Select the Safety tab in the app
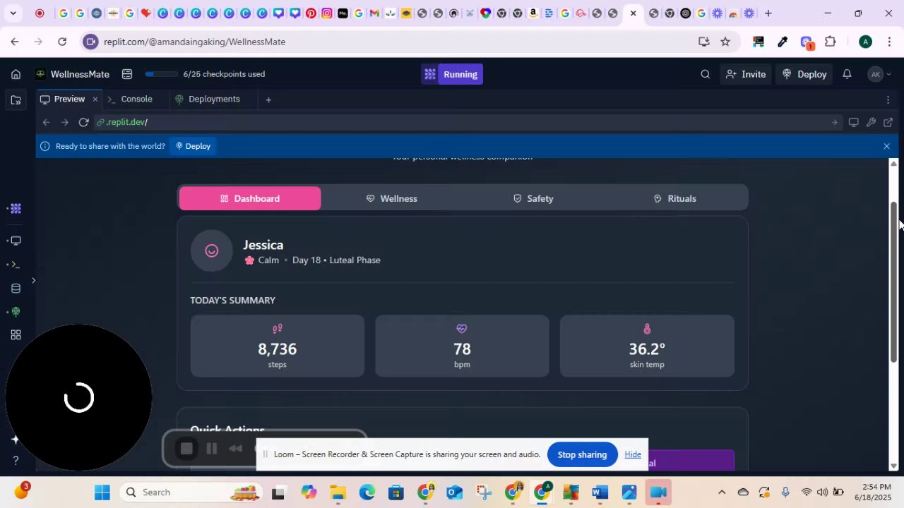This screenshot has width=904, height=508. tap(533, 198)
